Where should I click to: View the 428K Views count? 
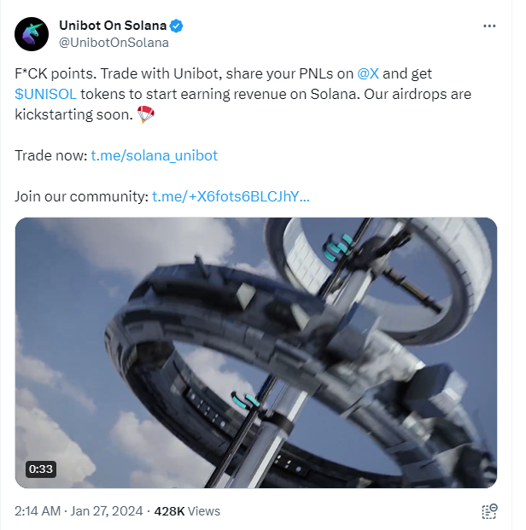(187, 511)
